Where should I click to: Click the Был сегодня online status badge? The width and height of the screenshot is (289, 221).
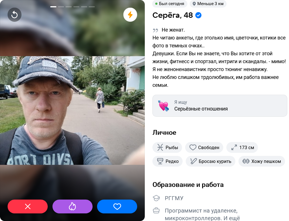click(x=170, y=4)
